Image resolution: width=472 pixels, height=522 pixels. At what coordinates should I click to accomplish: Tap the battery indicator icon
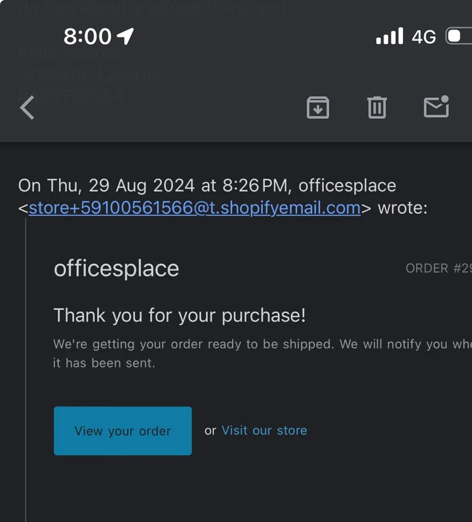coord(459,36)
